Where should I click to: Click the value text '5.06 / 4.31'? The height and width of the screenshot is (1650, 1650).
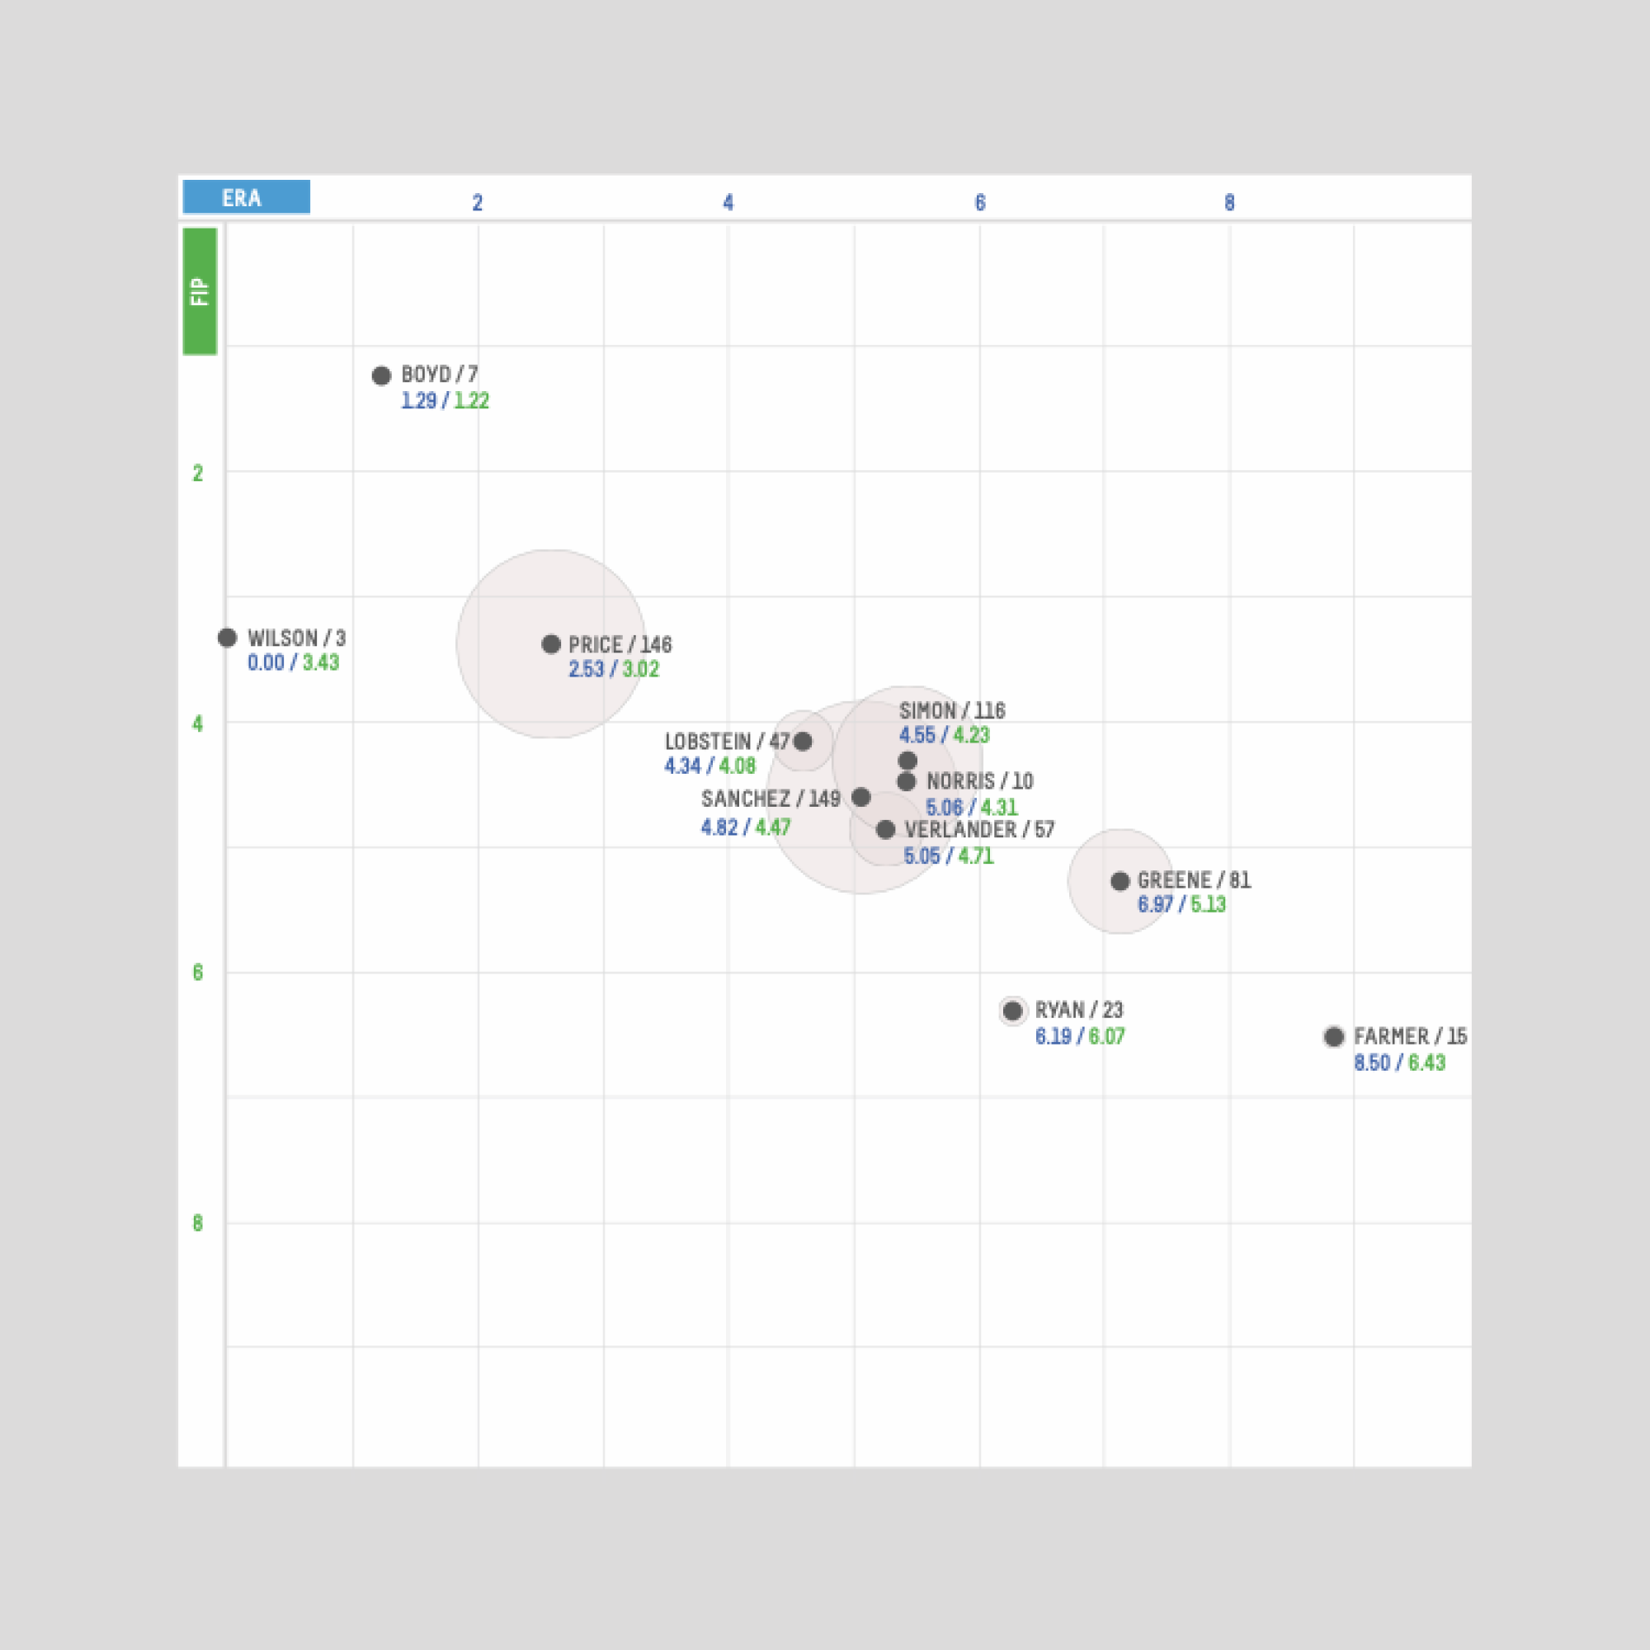coord(972,808)
